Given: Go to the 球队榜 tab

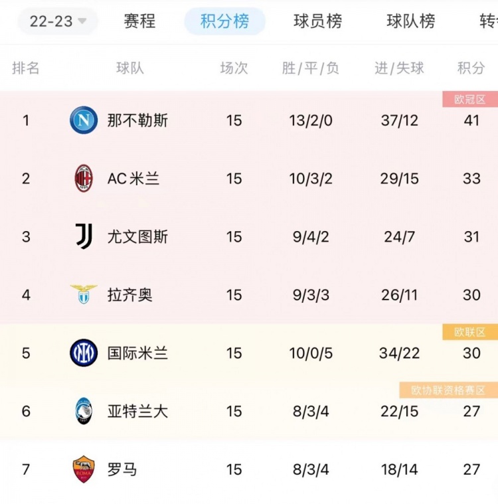Looking at the screenshot, I should coord(410,21).
